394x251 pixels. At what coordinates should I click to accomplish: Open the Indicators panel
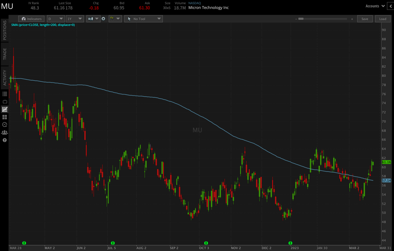tap(31, 19)
